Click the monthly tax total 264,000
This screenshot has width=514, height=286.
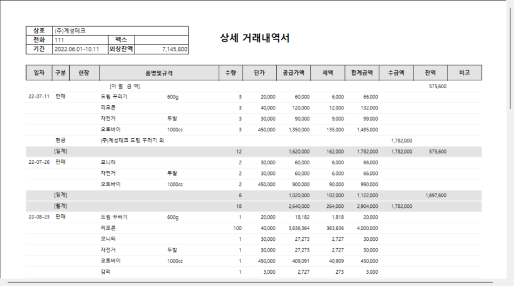coord(335,206)
